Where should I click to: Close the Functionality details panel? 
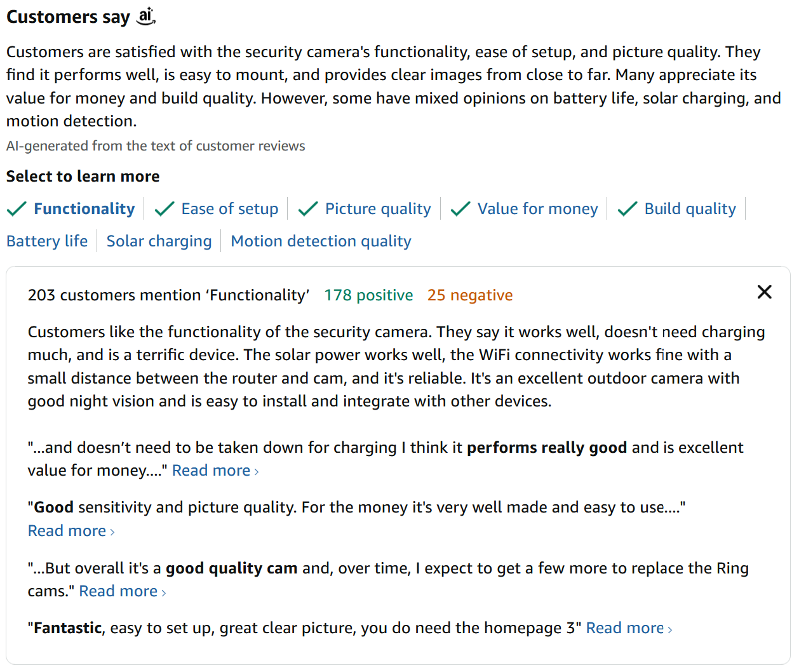(x=764, y=292)
